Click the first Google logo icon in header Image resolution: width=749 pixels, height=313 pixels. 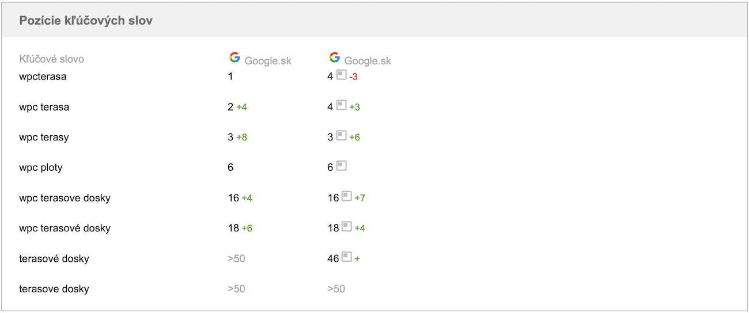(x=234, y=58)
